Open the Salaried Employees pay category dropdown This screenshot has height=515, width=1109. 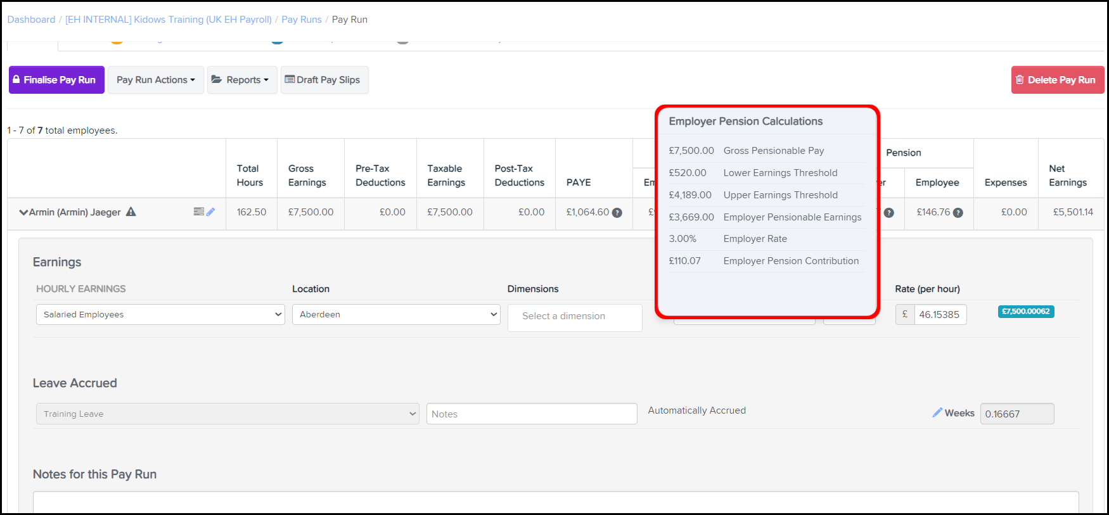(x=160, y=315)
